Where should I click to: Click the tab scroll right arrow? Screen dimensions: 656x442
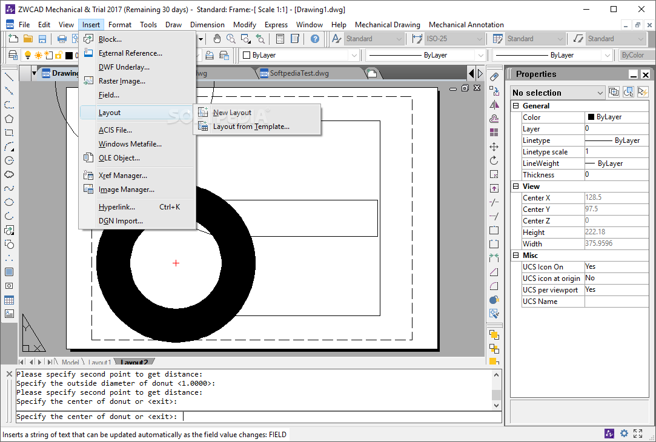tap(480, 74)
